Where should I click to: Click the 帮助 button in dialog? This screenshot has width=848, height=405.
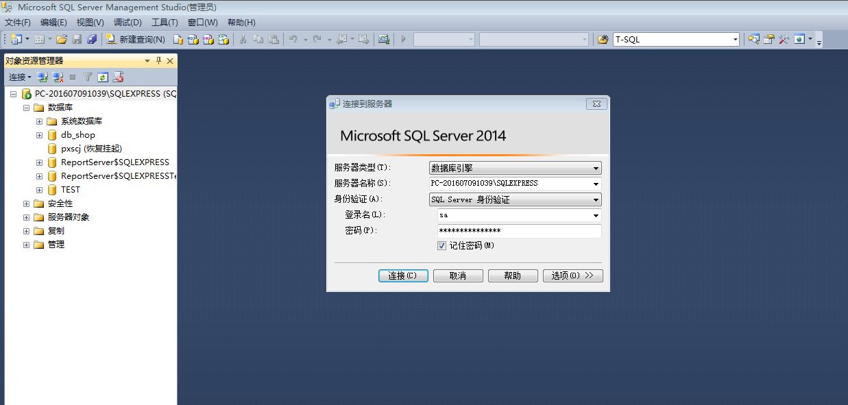[x=513, y=275]
